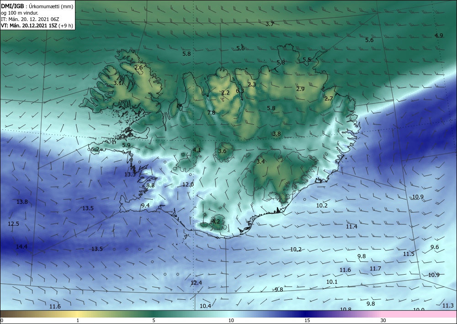The height and width of the screenshot is (324, 457).
Task: Select the 11.5 value label
Action: tap(409, 254)
